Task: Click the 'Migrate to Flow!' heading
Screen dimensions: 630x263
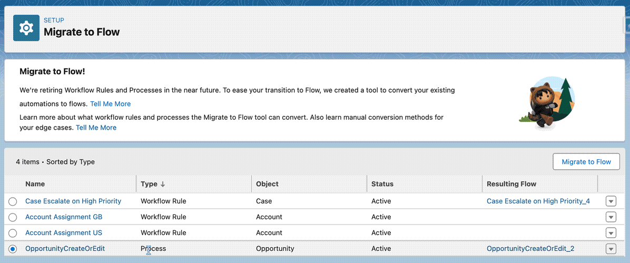Action: [x=52, y=72]
